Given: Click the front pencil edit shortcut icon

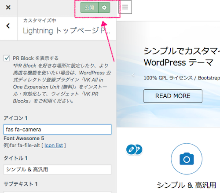Looking at the screenshot, I should [131, 149].
